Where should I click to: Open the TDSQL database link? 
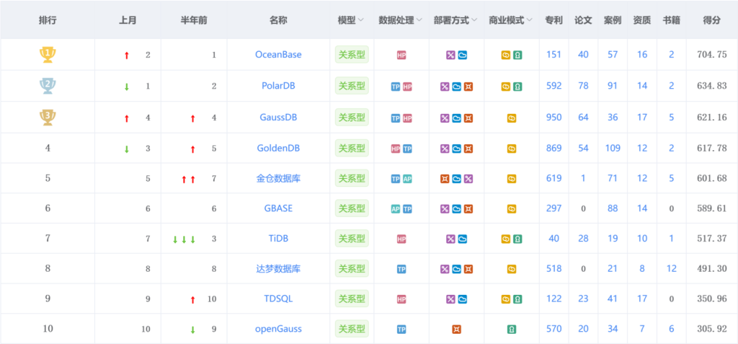[x=278, y=298]
